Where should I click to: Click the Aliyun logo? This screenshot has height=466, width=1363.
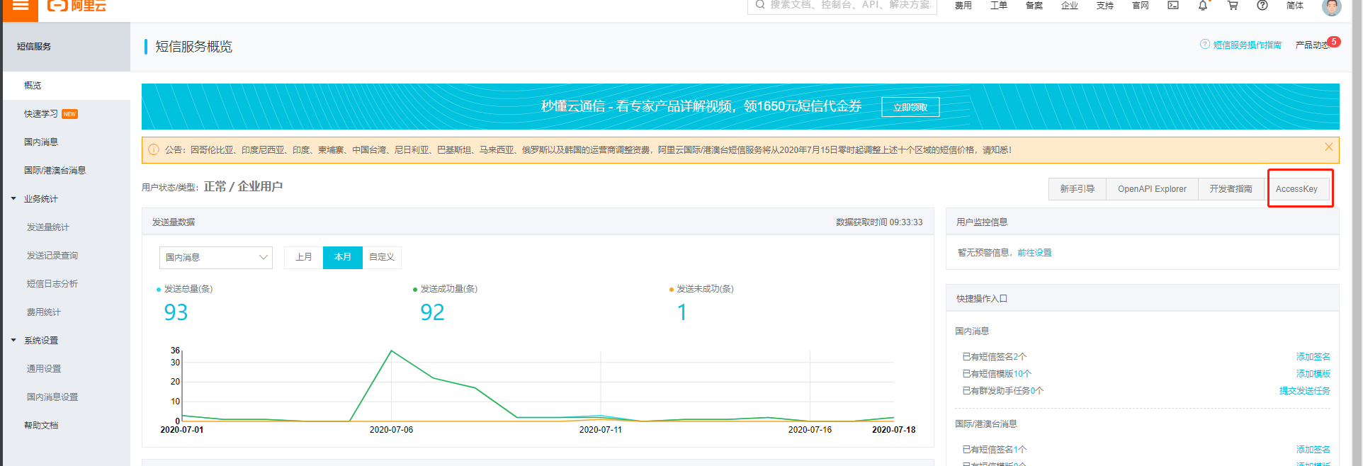[x=77, y=6]
